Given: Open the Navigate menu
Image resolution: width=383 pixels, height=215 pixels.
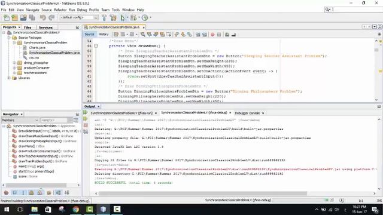Looking at the screenshot, I should tap(33, 10).
